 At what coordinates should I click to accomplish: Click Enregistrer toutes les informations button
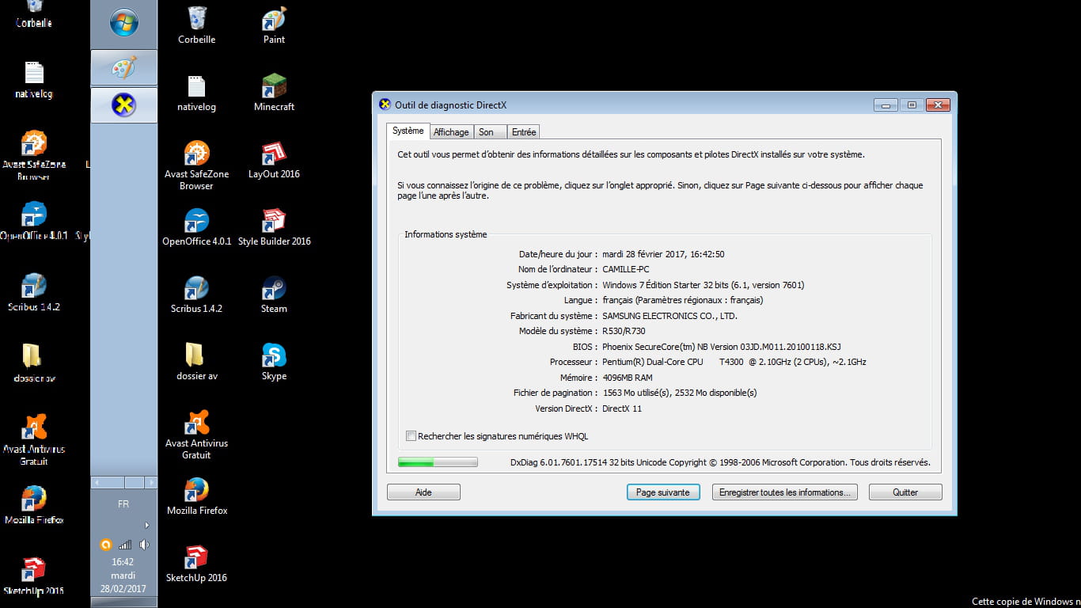(x=784, y=492)
